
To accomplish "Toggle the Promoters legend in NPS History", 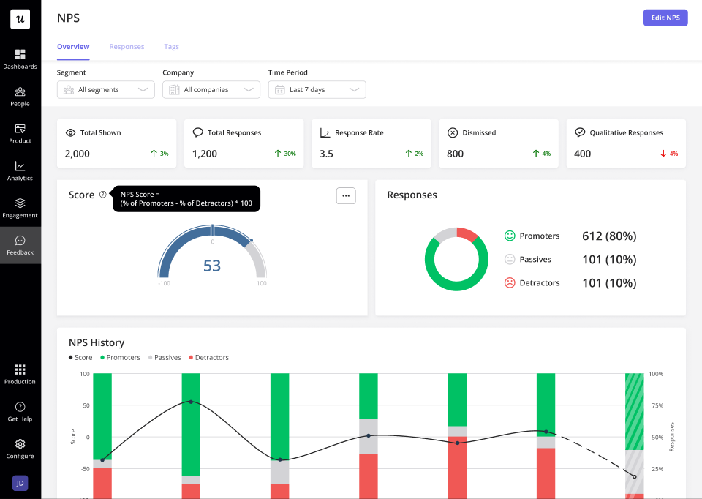I will pos(119,357).
